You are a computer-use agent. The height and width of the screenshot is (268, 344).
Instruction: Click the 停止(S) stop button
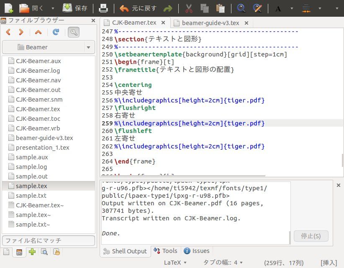[311, 236]
